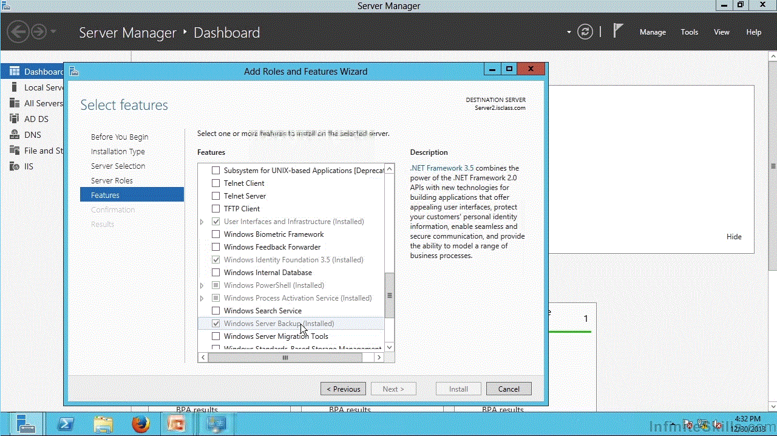Screen dimensions: 777x436
Task: Check Subsystem for UNIX-based Applications
Action: [215, 171]
